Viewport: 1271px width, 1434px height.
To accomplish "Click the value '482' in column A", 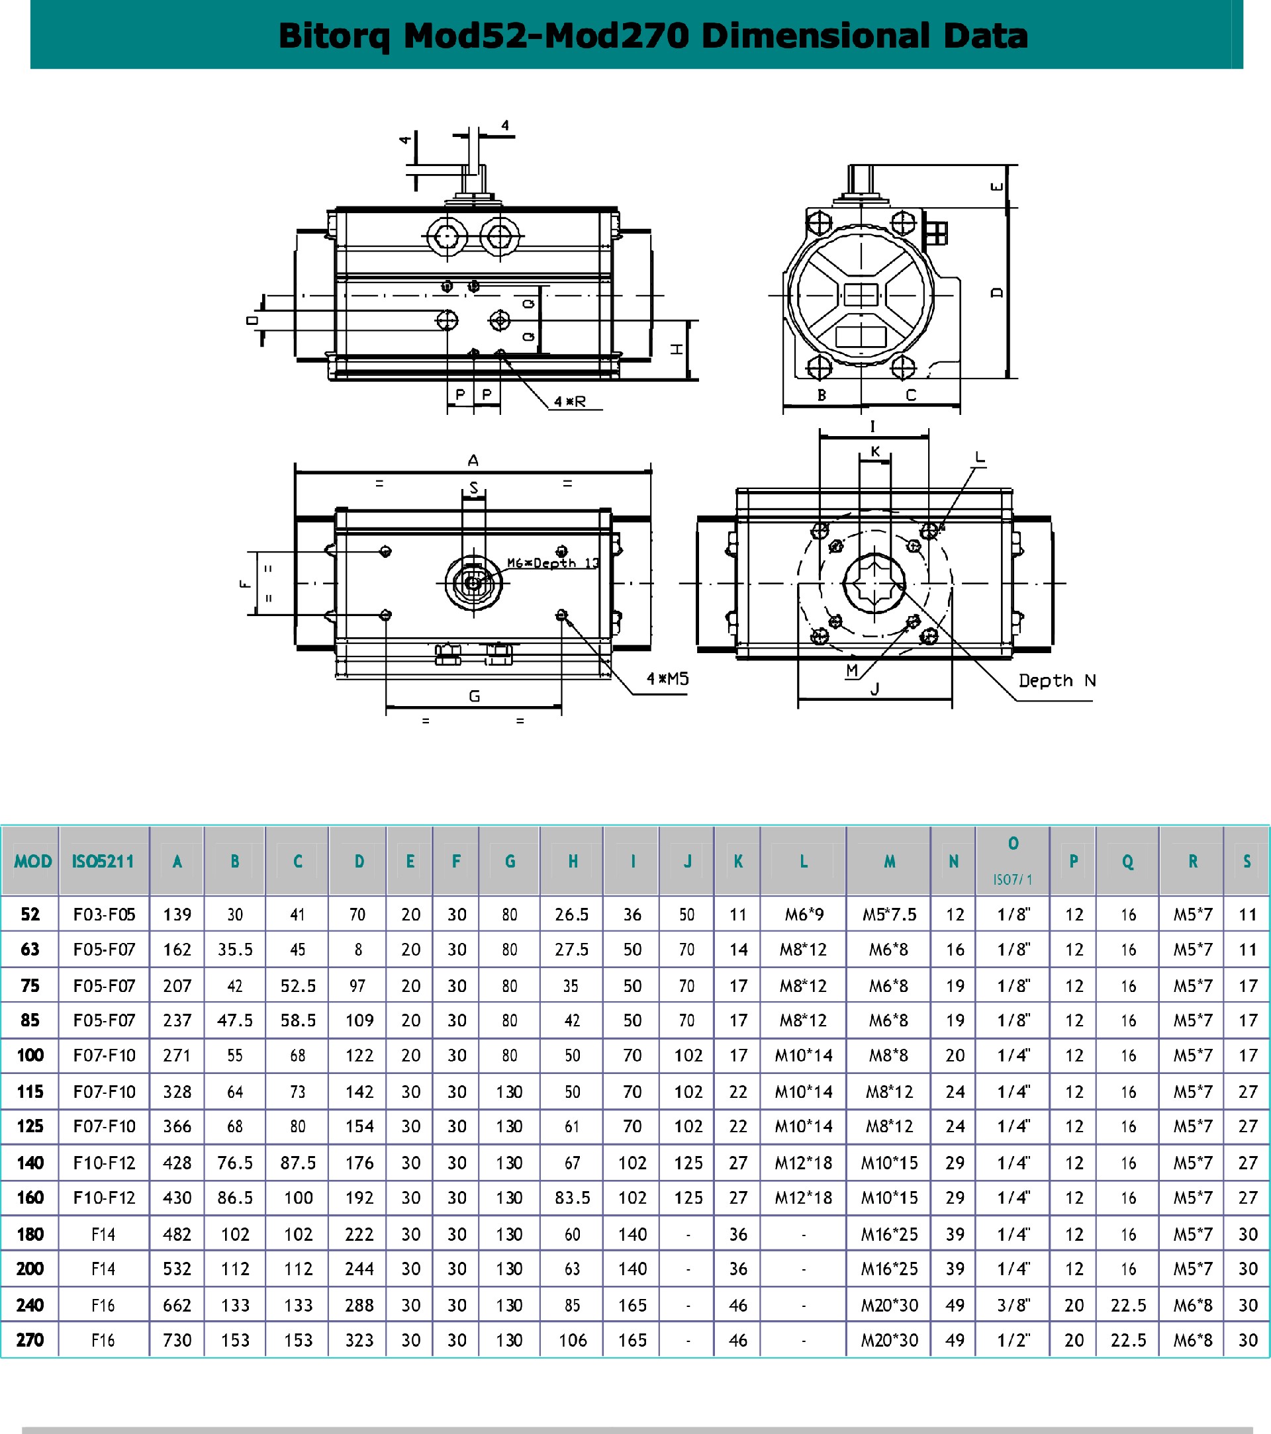I will tap(177, 1235).
